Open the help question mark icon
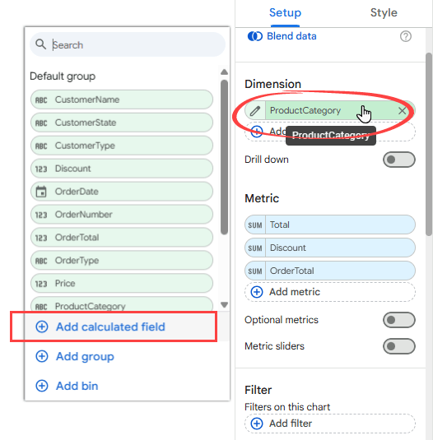 [x=406, y=36]
